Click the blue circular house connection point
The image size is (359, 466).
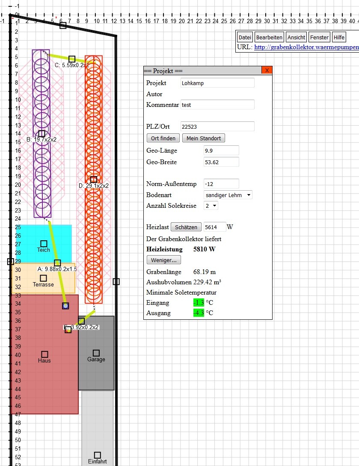pyautogui.click(x=65, y=306)
